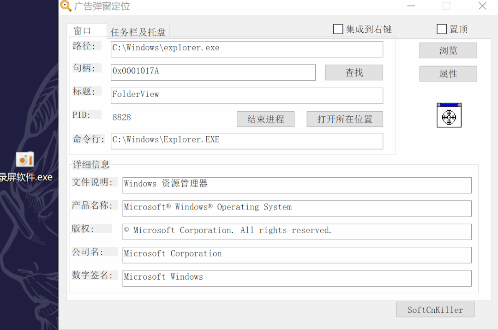The width and height of the screenshot is (498, 330).
Task: Click the crosshair window finder target icon
Action: click(449, 115)
